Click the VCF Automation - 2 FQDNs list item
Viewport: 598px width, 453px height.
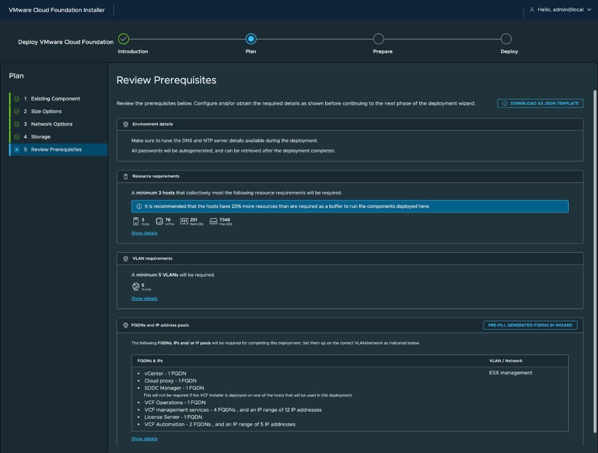(x=220, y=425)
